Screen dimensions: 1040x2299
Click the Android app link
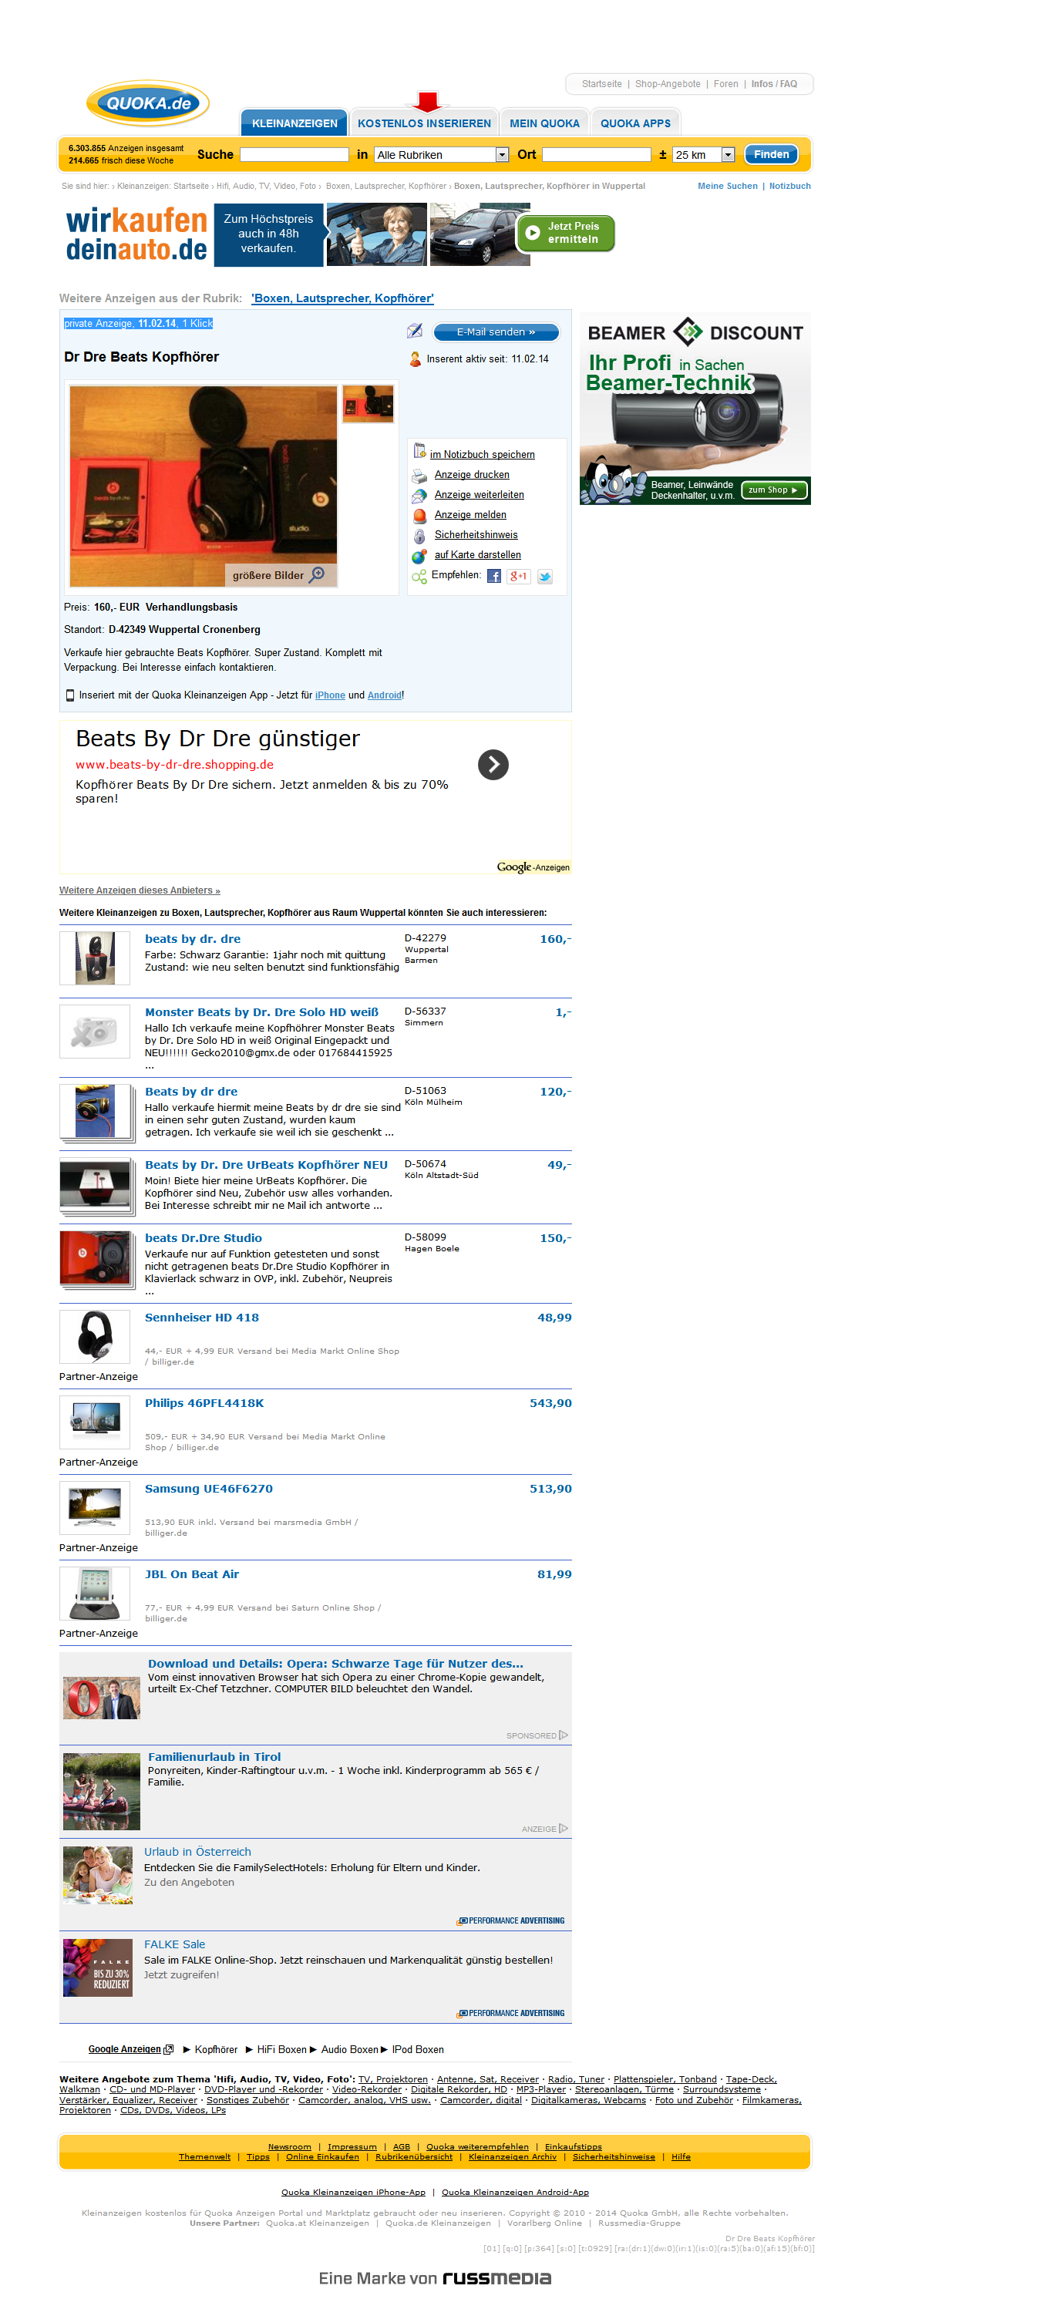pyautogui.click(x=385, y=695)
